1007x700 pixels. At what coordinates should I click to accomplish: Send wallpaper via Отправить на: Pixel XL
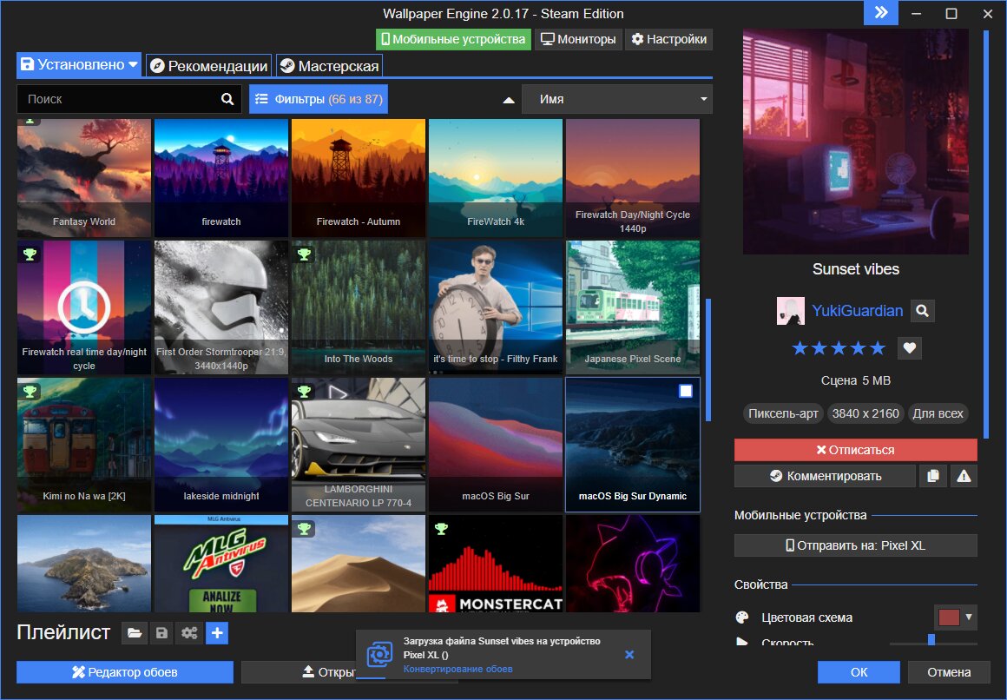coord(855,545)
